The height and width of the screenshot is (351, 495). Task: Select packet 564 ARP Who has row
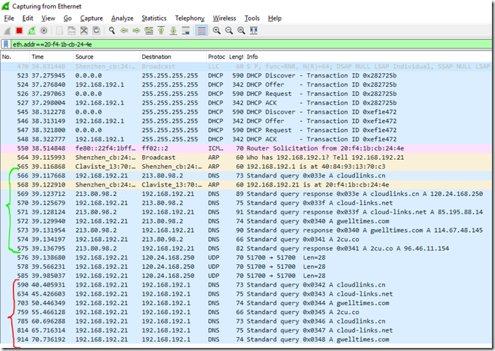246,157
